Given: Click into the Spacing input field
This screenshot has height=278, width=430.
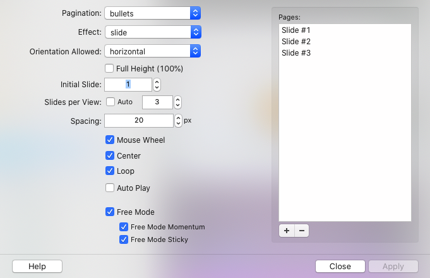Looking at the screenshot, I should (138, 120).
